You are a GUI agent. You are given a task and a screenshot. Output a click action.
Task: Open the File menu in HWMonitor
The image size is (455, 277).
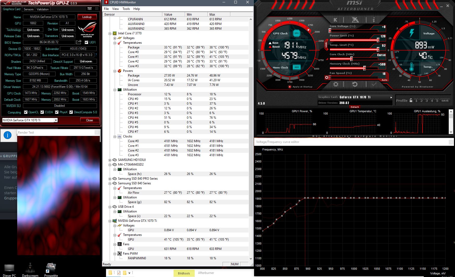pos(106,9)
